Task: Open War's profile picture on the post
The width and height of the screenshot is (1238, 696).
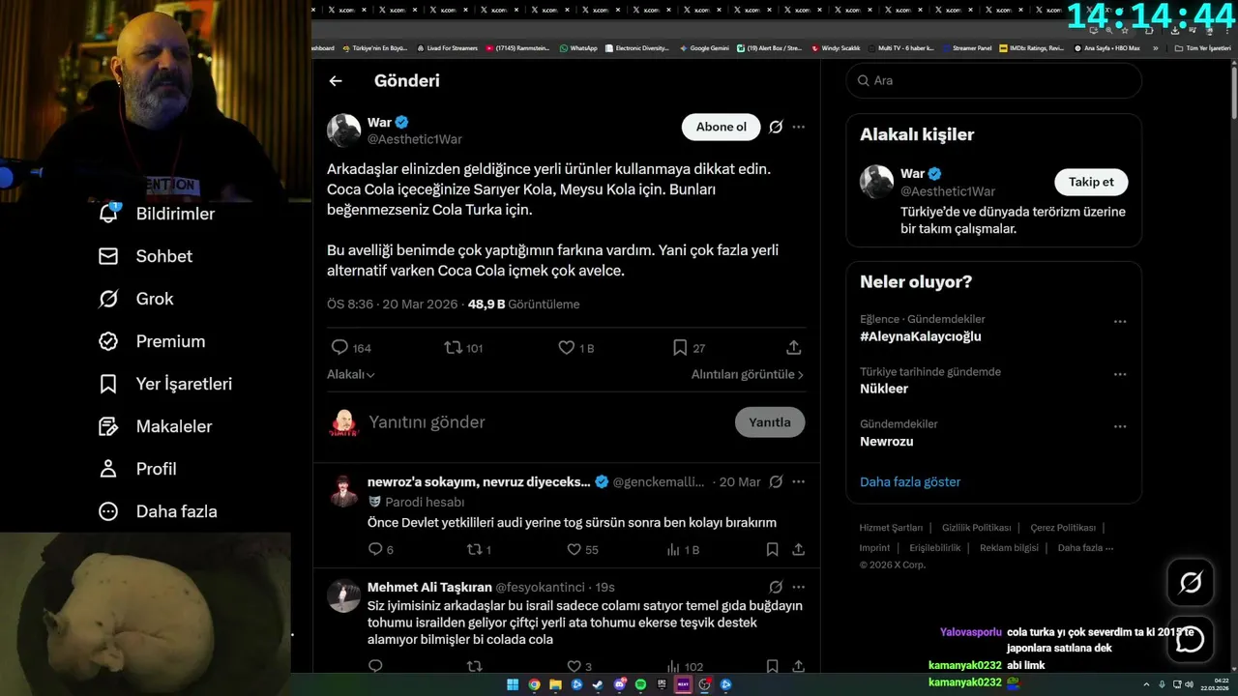Action: [x=343, y=130]
